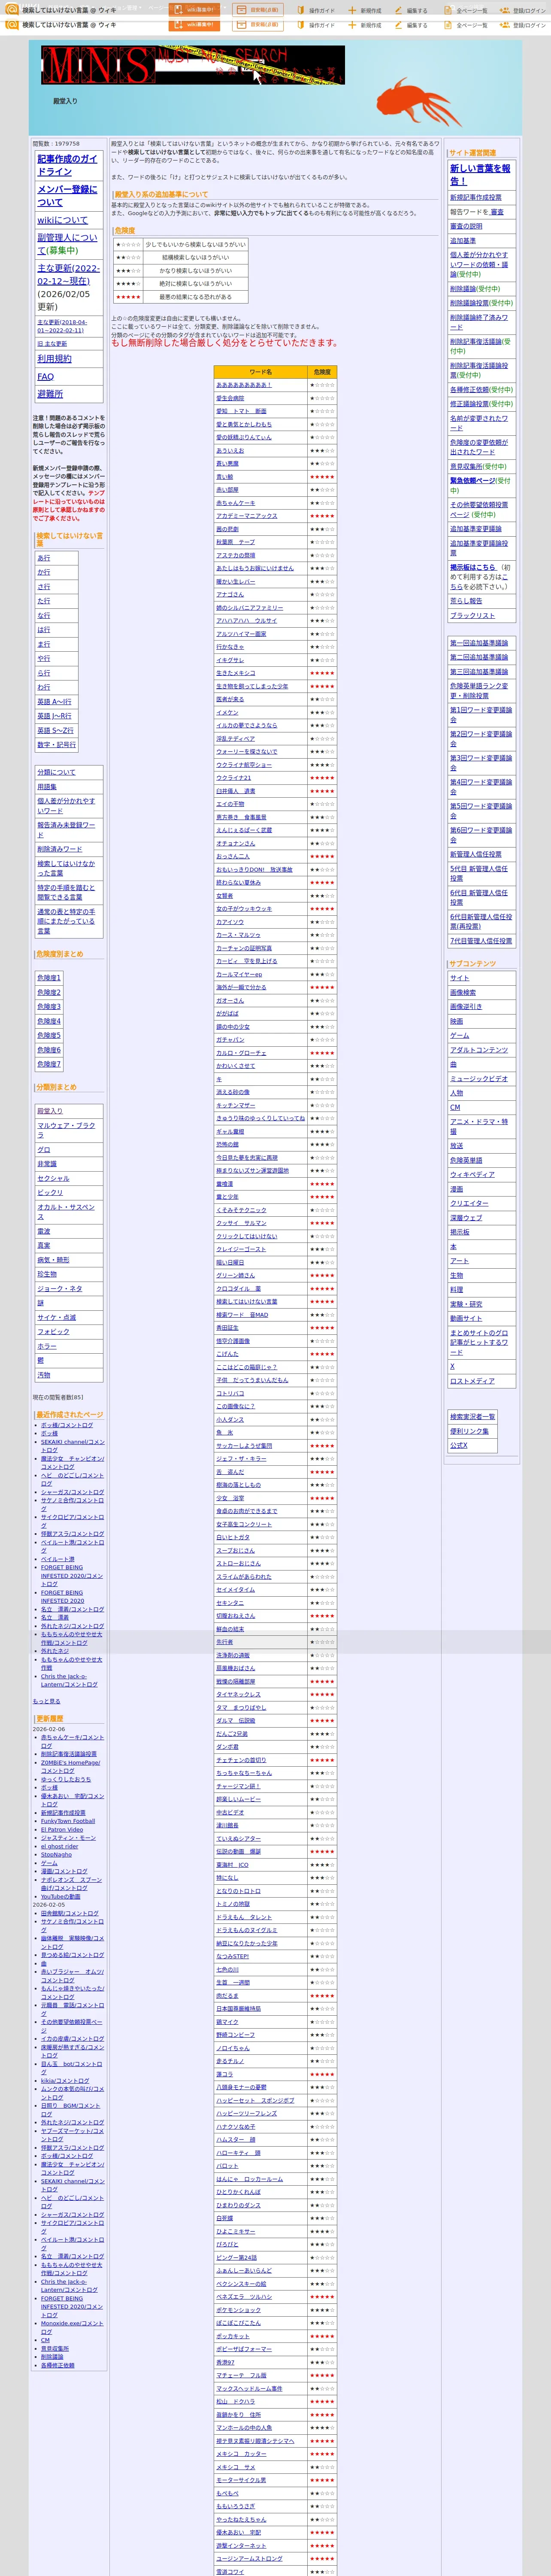Screen dimensions: 551x2576
Task: Open the ブラックリスト link
Action: coord(472,615)
